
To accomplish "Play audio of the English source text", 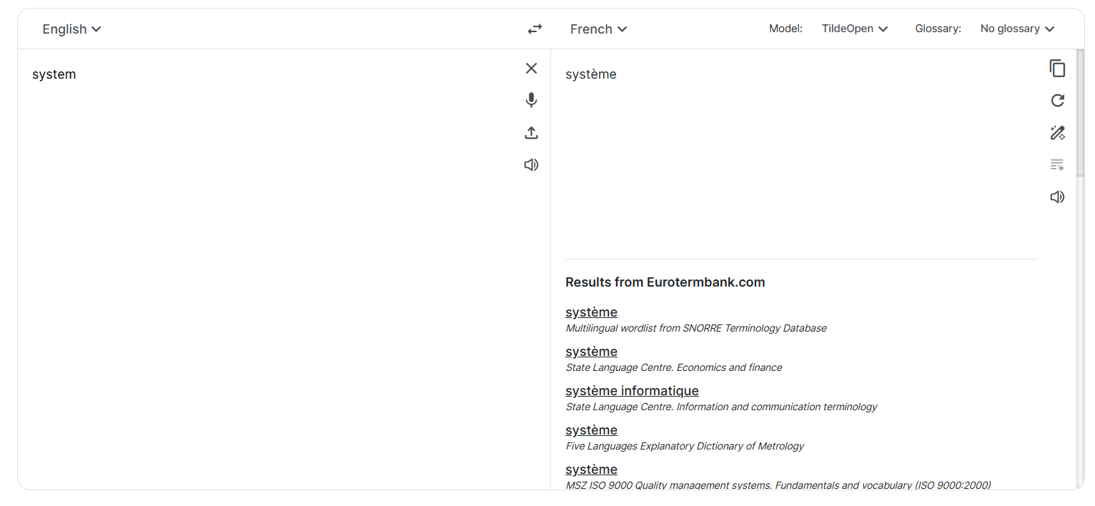I will point(531,164).
